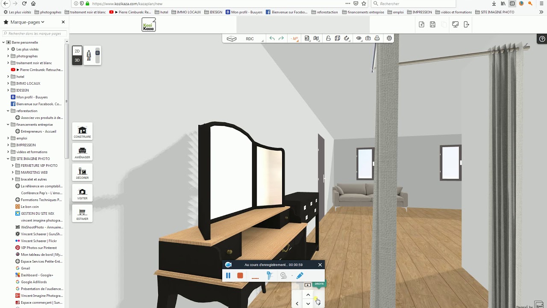Viewport: 547px width, 308px height.
Task: Take a snapshot with the camera icon
Action: 368,38
